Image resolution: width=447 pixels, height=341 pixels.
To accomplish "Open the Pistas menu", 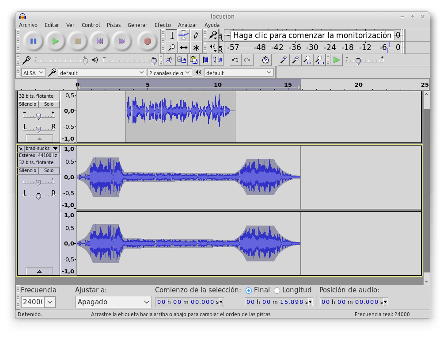I will tap(114, 25).
